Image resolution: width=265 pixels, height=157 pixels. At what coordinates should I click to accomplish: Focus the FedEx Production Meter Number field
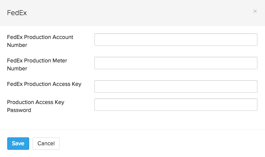click(176, 63)
